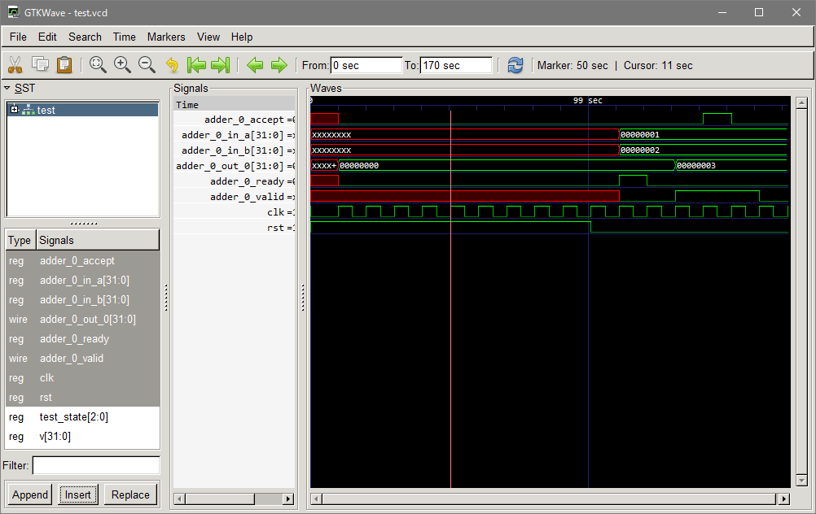Find previous edge using the left green arrow
Viewport: 816px width, 514px height.
(256, 65)
